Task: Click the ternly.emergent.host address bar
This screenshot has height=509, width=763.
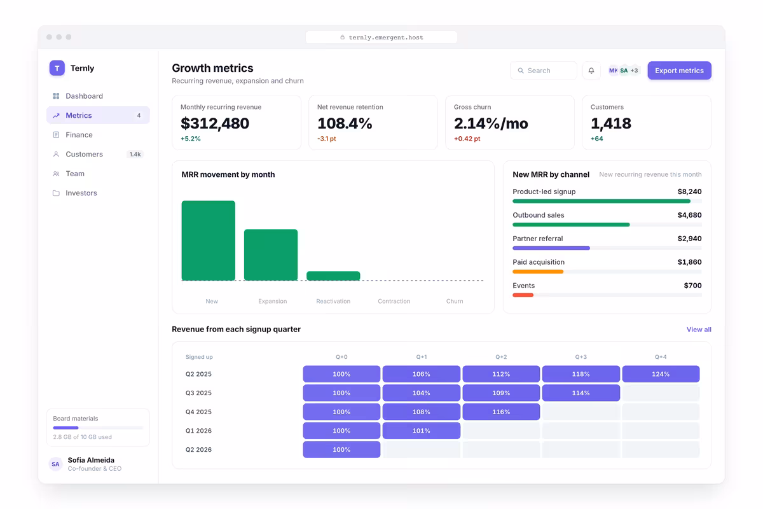Action: (381, 38)
